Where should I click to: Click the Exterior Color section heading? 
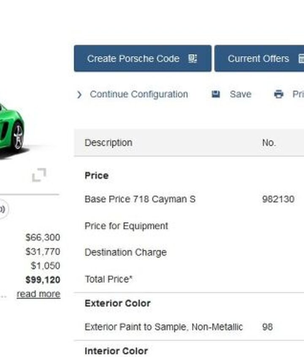(x=117, y=303)
